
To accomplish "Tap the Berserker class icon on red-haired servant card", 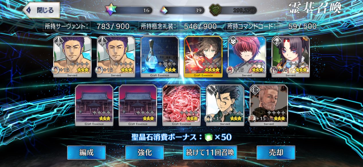I will pos(233,42).
